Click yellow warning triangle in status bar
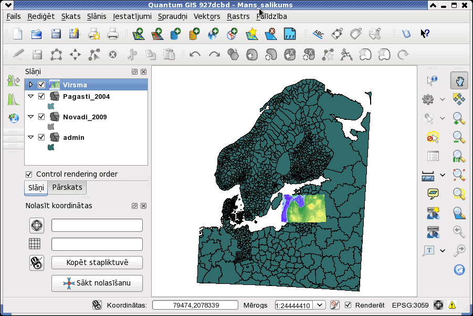This screenshot has height=316, width=473. click(x=452, y=305)
